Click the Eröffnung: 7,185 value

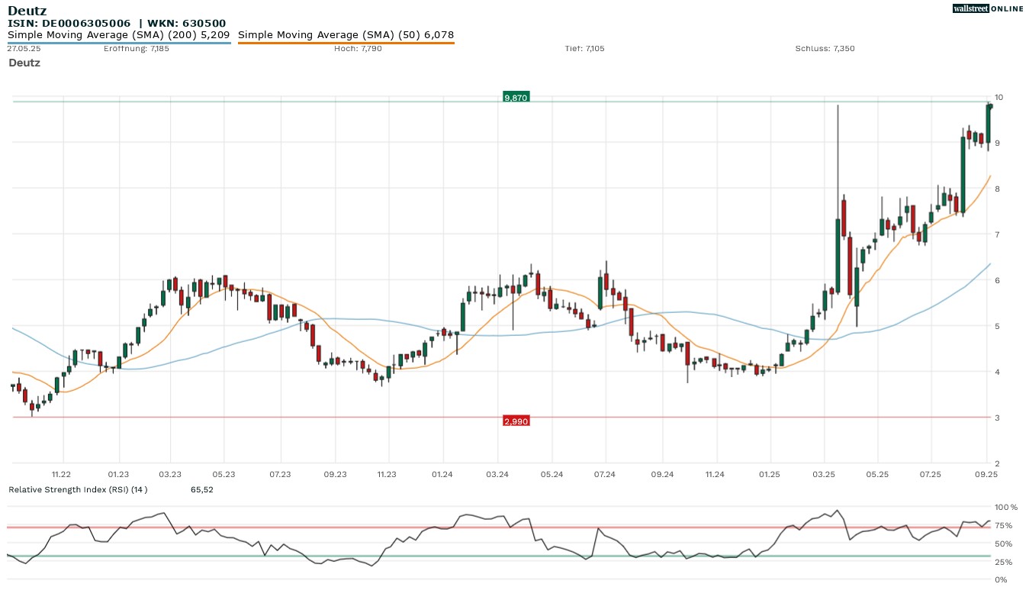coord(137,49)
